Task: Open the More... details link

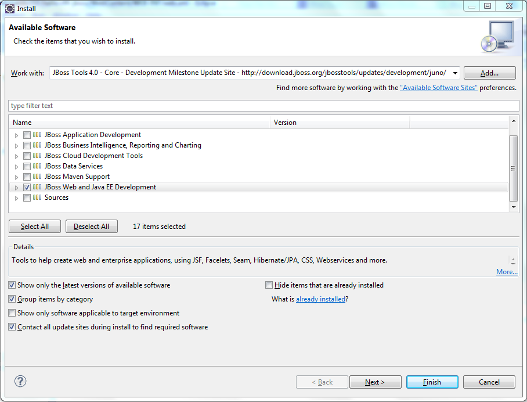Action: [x=507, y=272]
